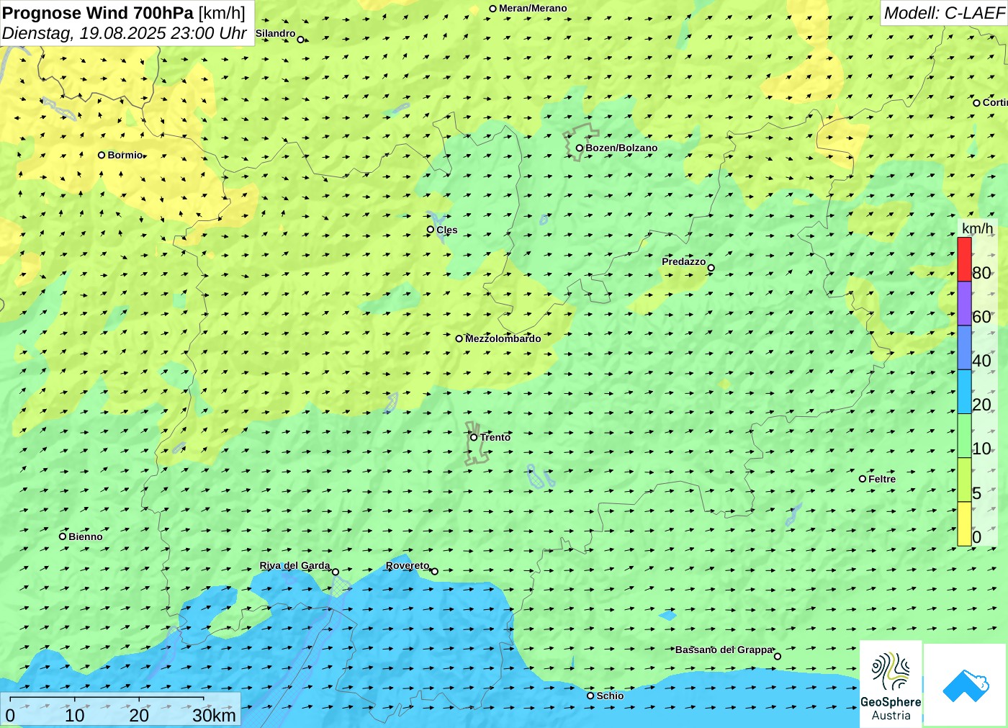Click the date 'Dienstag, 19.08.2025 23:00 Uhr'
The height and width of the screenshot is (728, 1008).
(x=125, y=33)
